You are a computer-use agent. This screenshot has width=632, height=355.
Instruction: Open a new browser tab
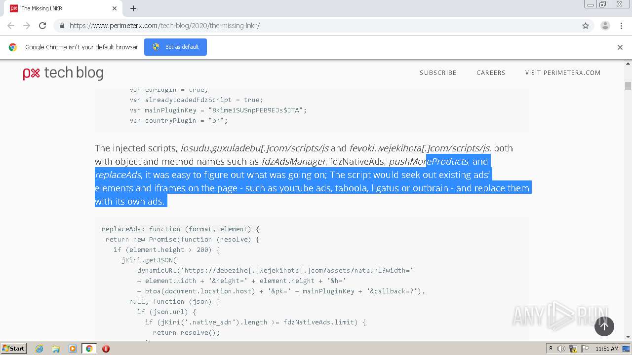pos(133,8)
